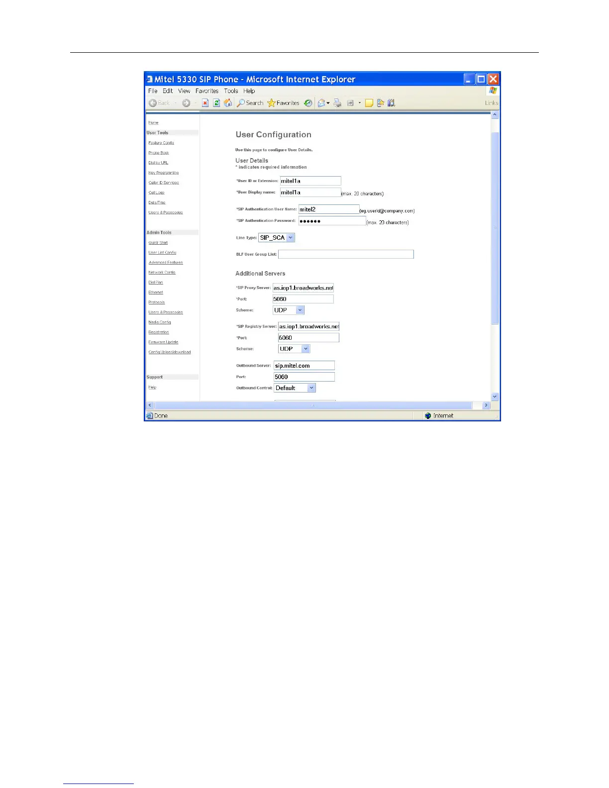Viewport: 609px width, 788px height.
Task: Open the Protocols link
Action: (157, 302)
